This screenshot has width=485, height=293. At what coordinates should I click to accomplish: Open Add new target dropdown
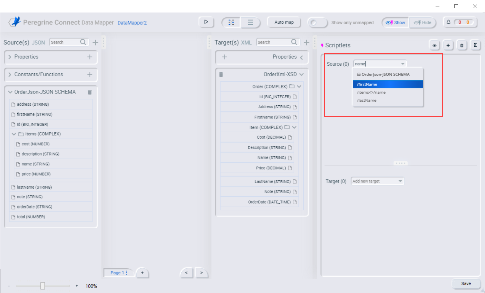(378, 181)
